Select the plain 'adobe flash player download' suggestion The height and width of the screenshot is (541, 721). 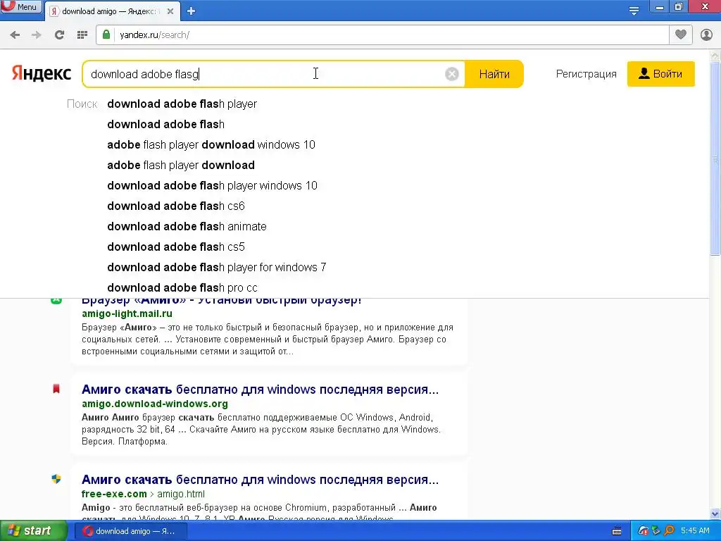tap(181, 165)
